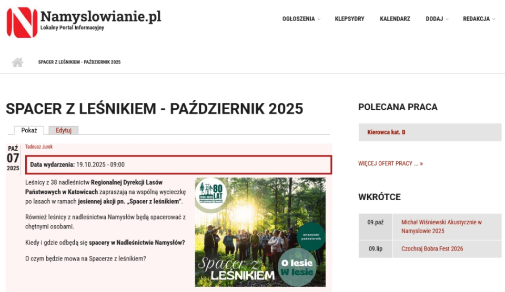Viewport: 505px width, 292px height.
Task: Go to home via breadcrumb house icon
Action: click(x=17, y=62)
